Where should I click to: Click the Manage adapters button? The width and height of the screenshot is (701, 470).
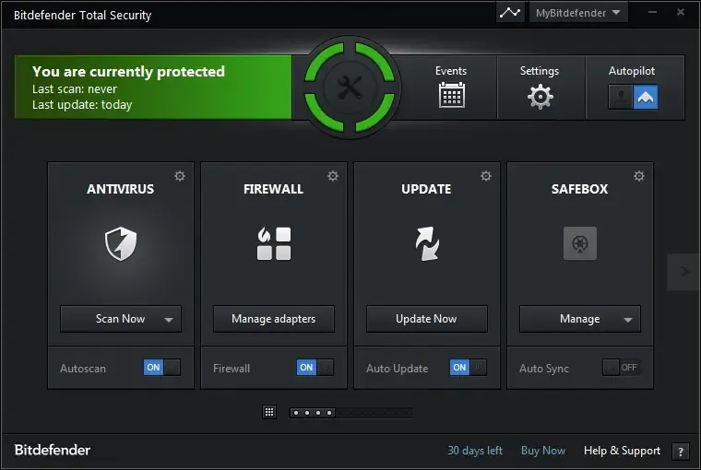tap(274, 319)
